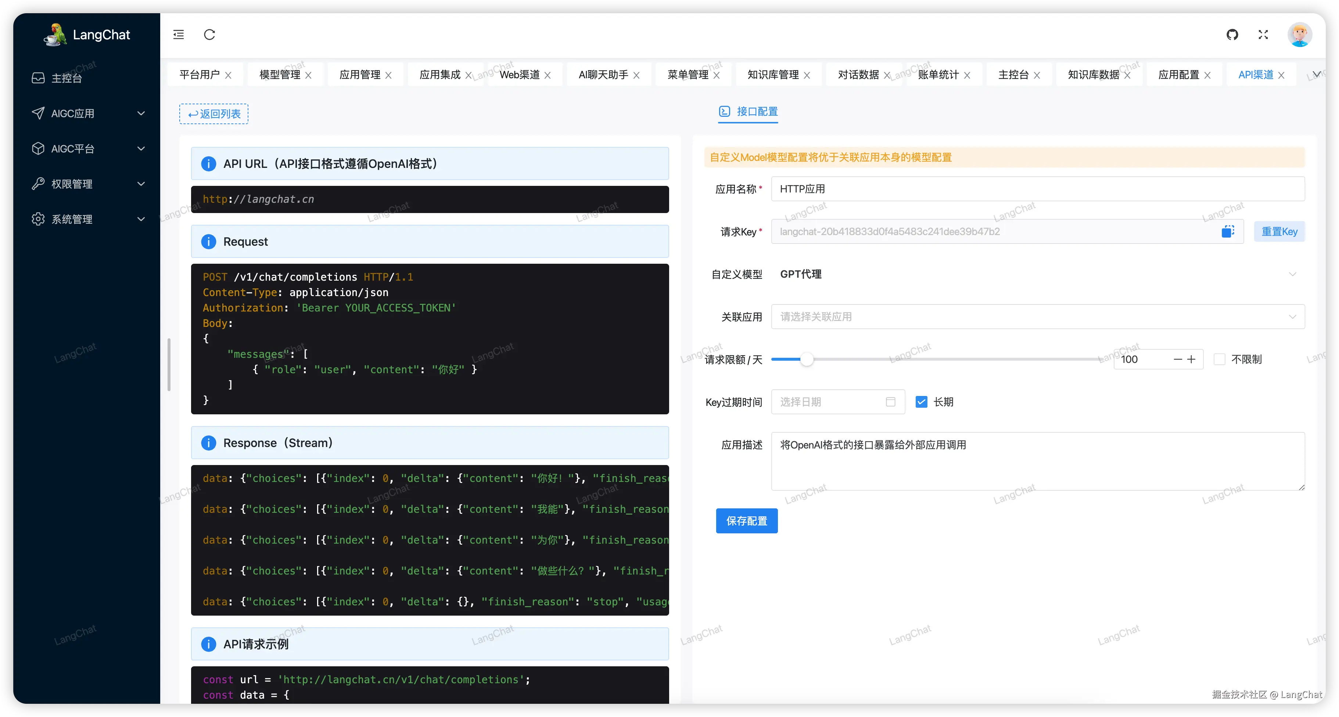
Task: Open 主控台 in sidebar
Action: click(67, 78)
